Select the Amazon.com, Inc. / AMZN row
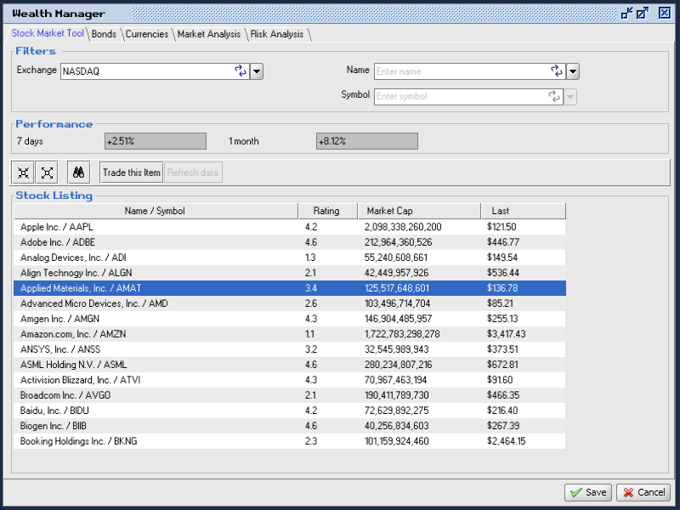Image resolution: width=680 pixels, height=510 pixels. pyautogui.click(x=290, y=334)
